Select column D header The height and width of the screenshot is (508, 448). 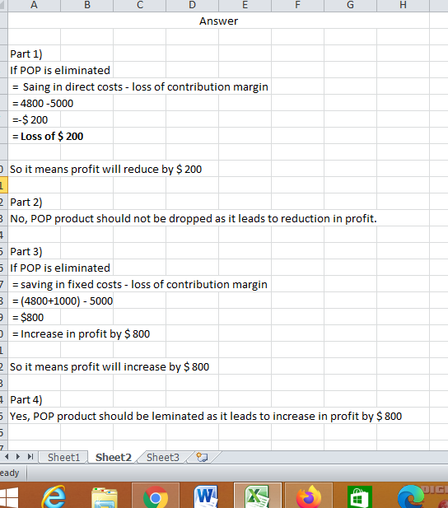click(x=192, y=5)
